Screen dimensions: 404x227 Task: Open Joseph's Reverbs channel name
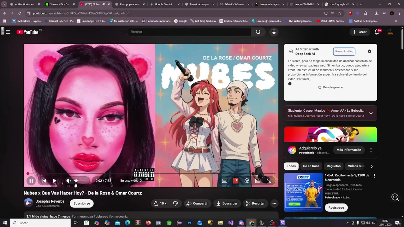coord(50,201)
